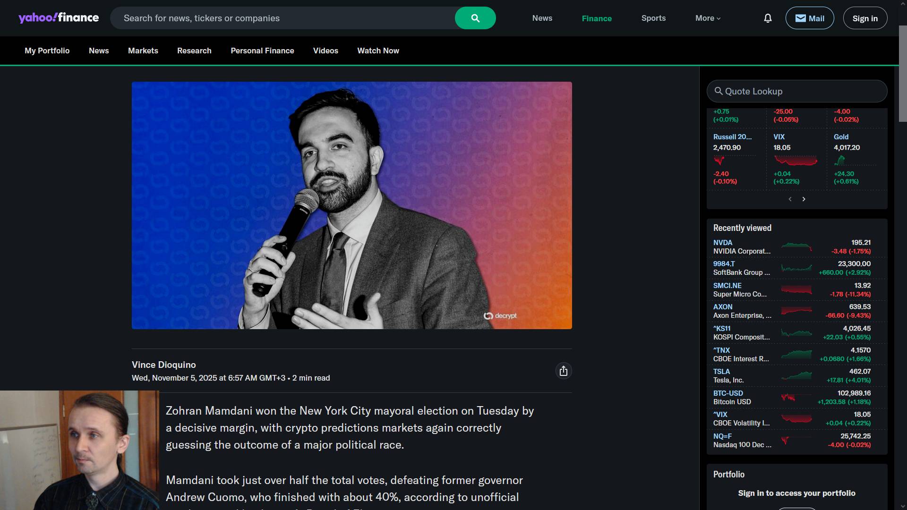Show previous market tickers with left chevron

tap(790, 199)
